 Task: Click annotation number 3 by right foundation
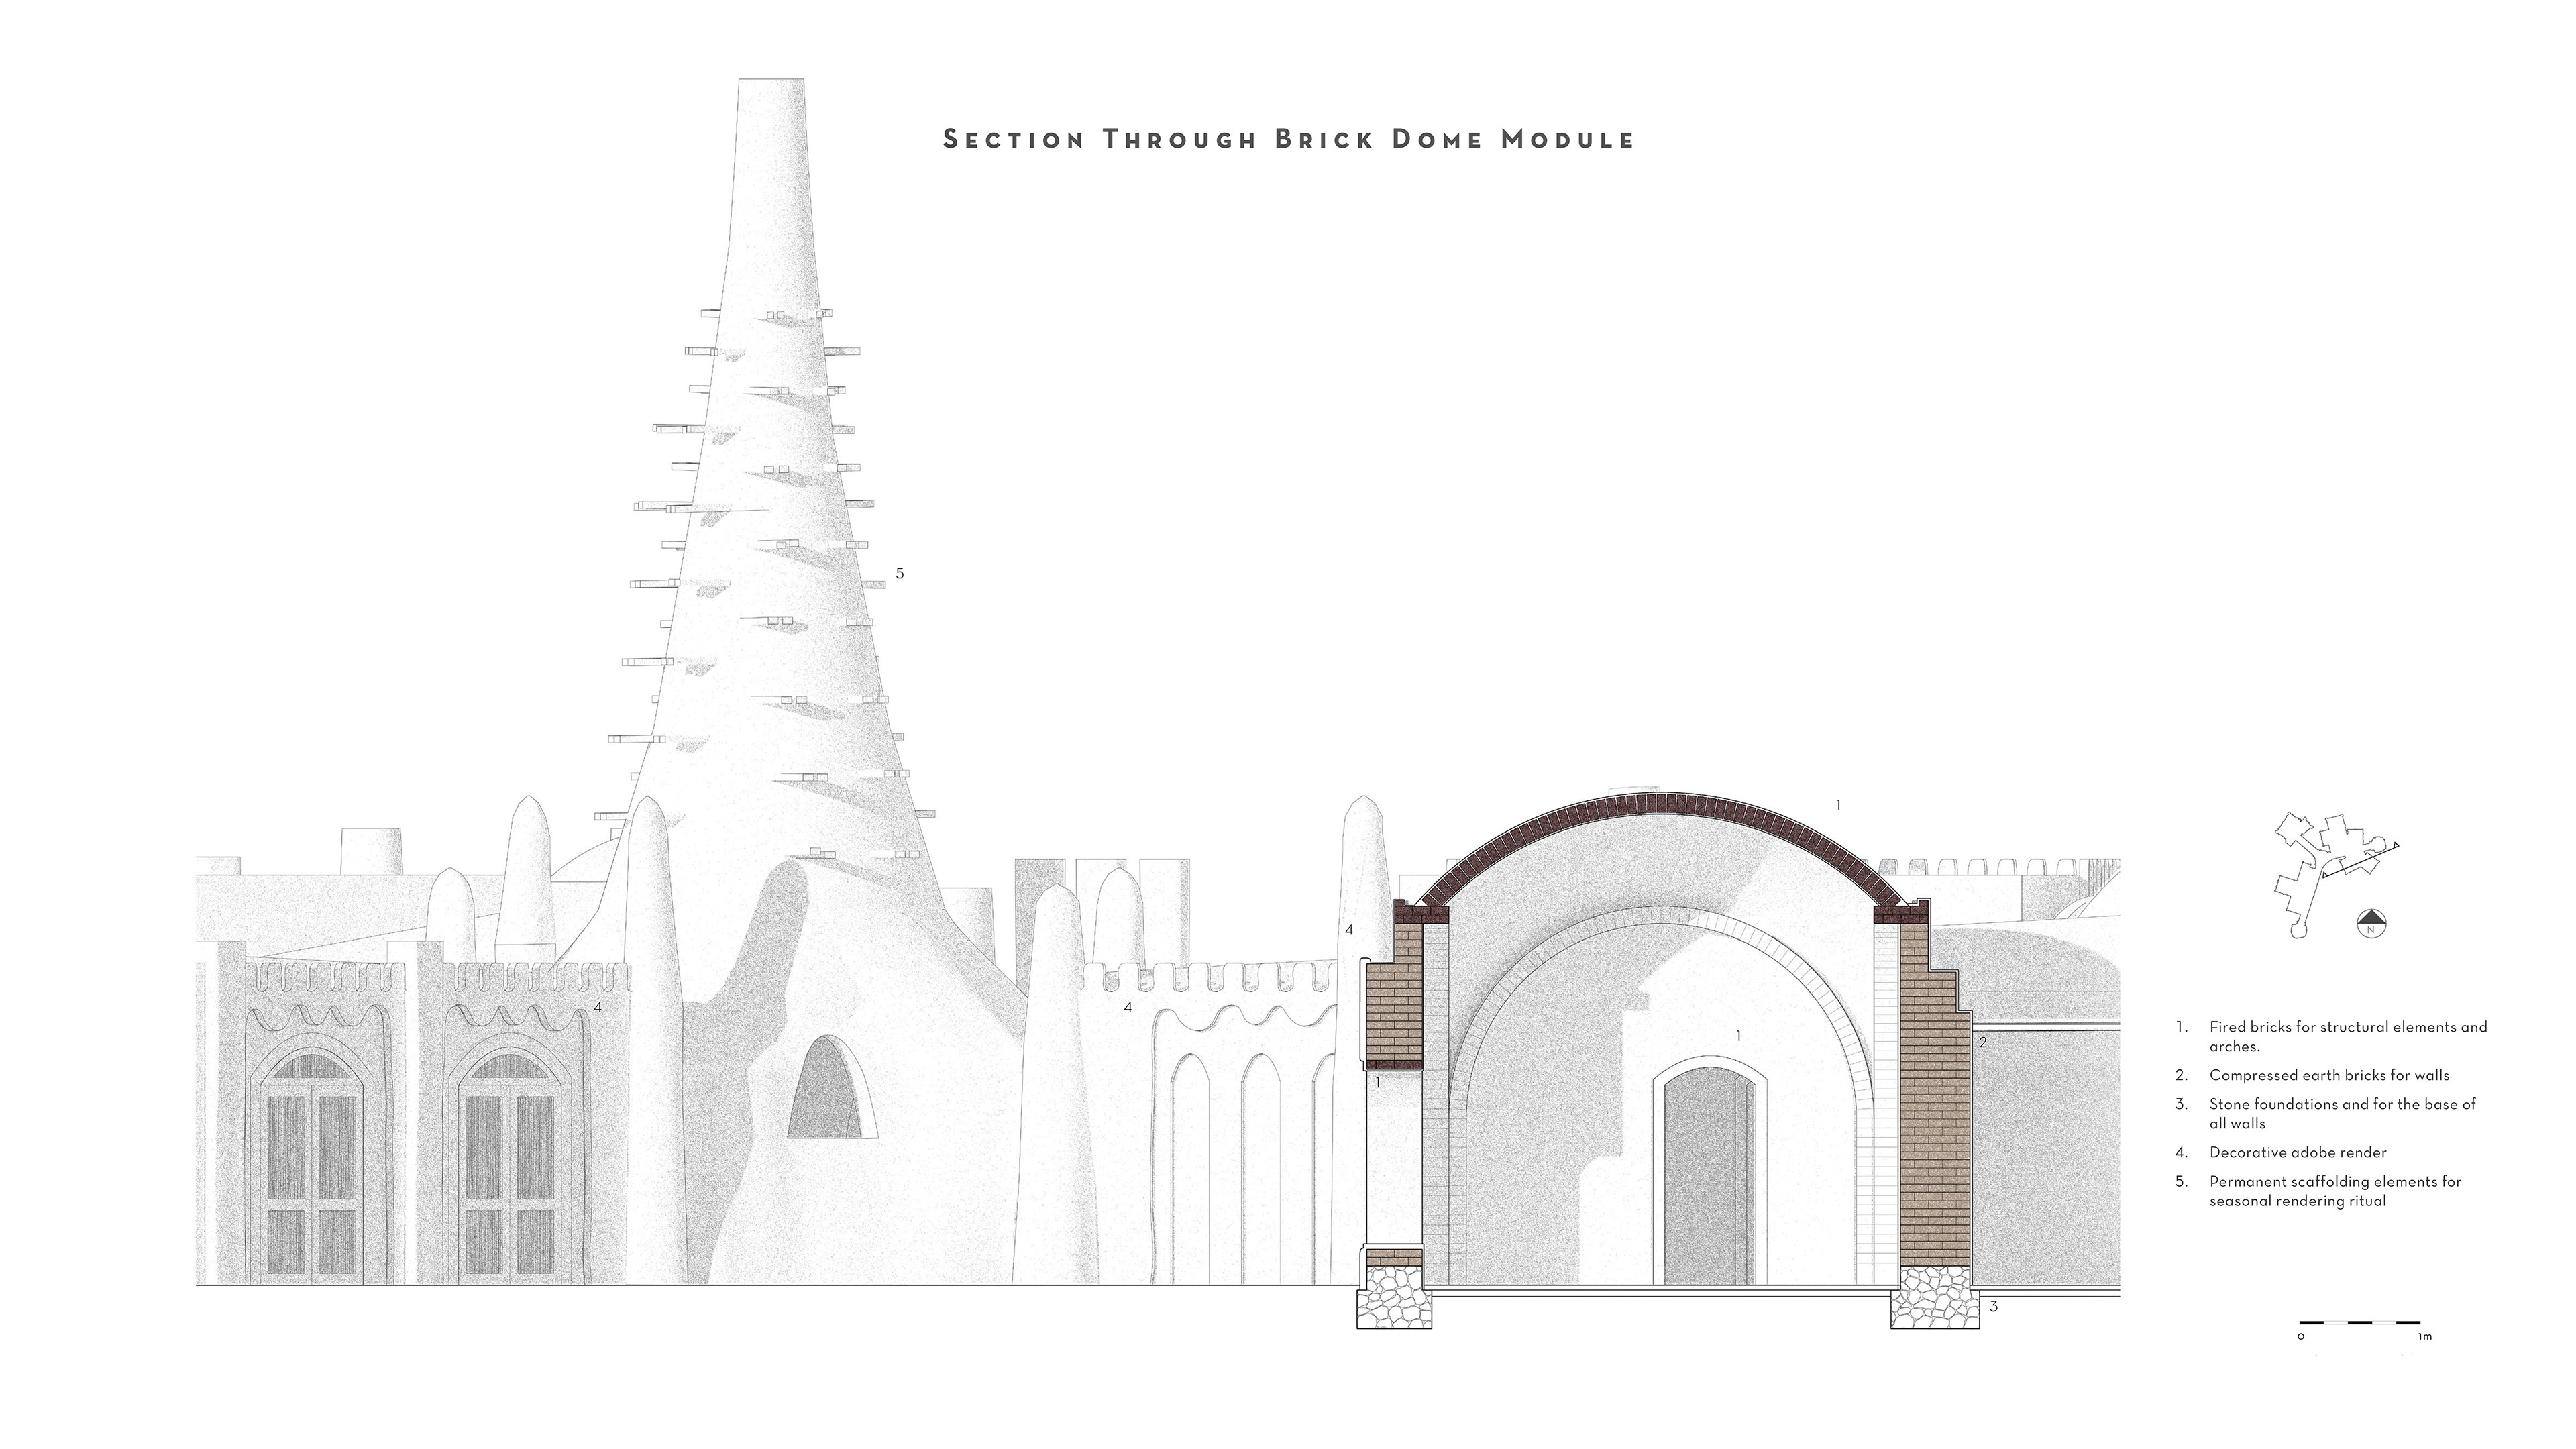coord(1993,1306)
